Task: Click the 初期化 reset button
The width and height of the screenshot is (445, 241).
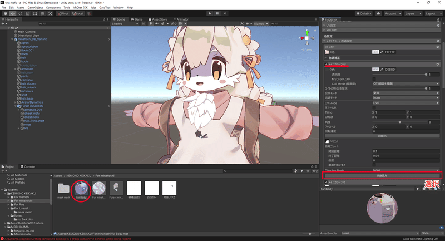Action: 382,136
